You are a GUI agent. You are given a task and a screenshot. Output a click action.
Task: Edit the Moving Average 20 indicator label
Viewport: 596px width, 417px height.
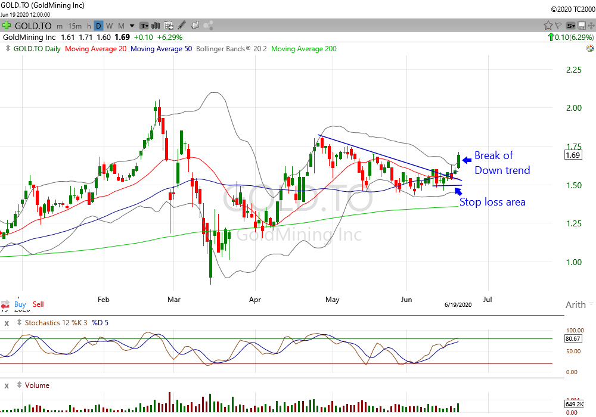[96, 49]
